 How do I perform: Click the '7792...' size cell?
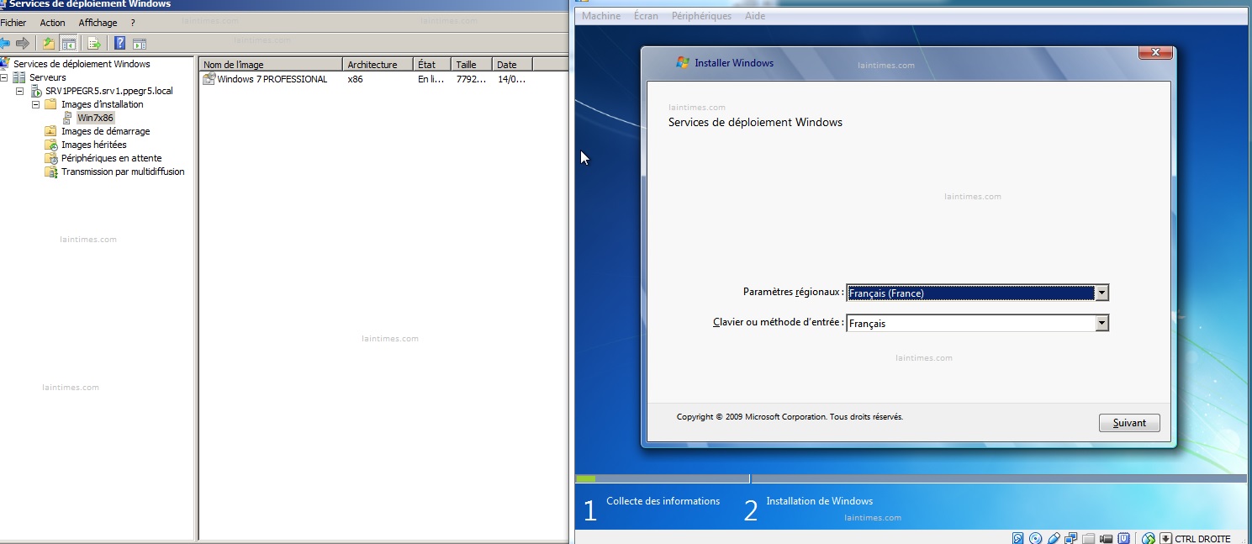tap(470, 79)
